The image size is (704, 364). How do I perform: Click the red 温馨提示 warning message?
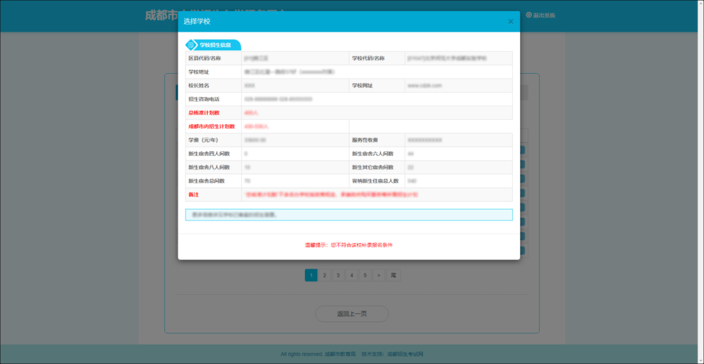(349, 245)
